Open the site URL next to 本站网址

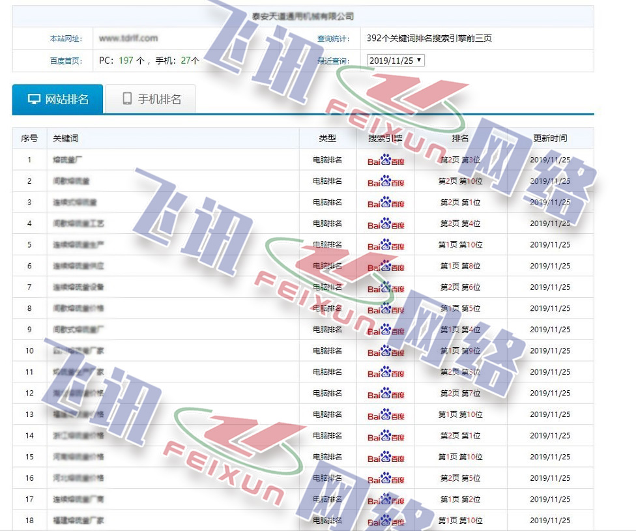128,38
